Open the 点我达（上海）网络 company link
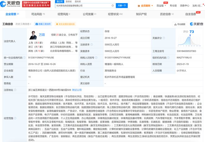205x142 pixels. coord(61,43)
